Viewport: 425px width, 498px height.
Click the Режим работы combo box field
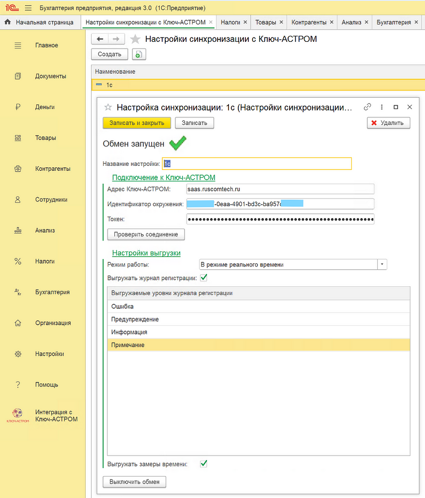coord(288,264)
